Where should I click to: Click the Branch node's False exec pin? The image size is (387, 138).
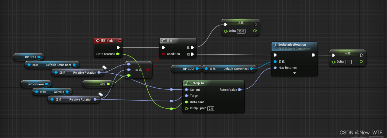click(192, 54)
